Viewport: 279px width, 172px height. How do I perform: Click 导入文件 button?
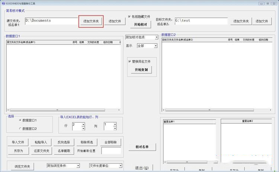[x=18, y=142]
